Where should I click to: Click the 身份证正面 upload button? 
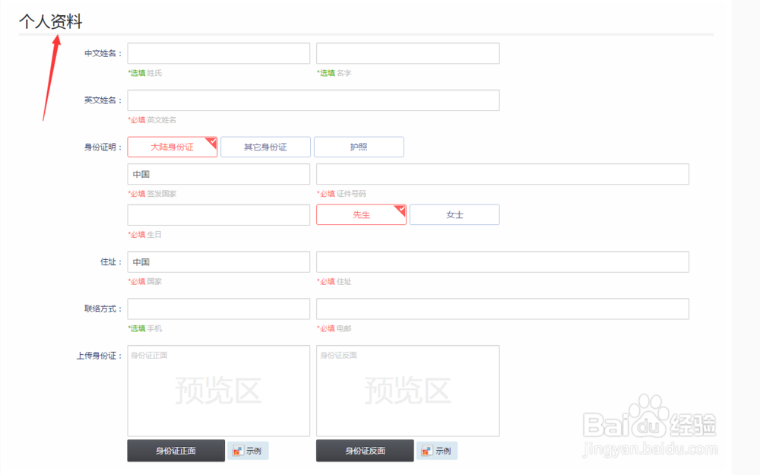click(176, 451)
